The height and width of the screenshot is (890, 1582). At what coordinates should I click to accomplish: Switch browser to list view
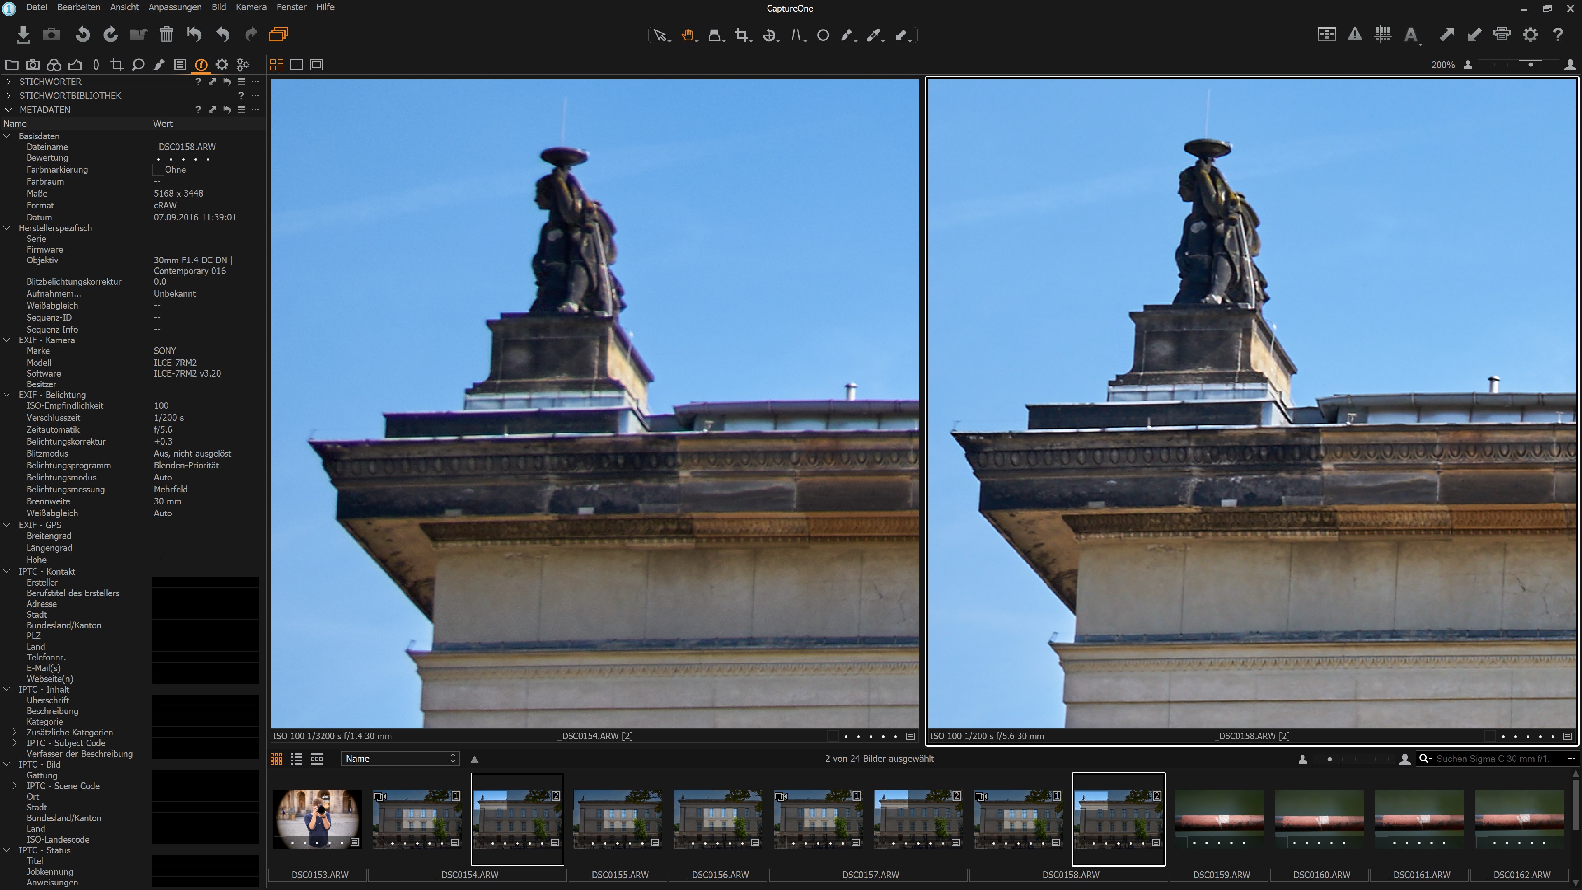point(297,759)
